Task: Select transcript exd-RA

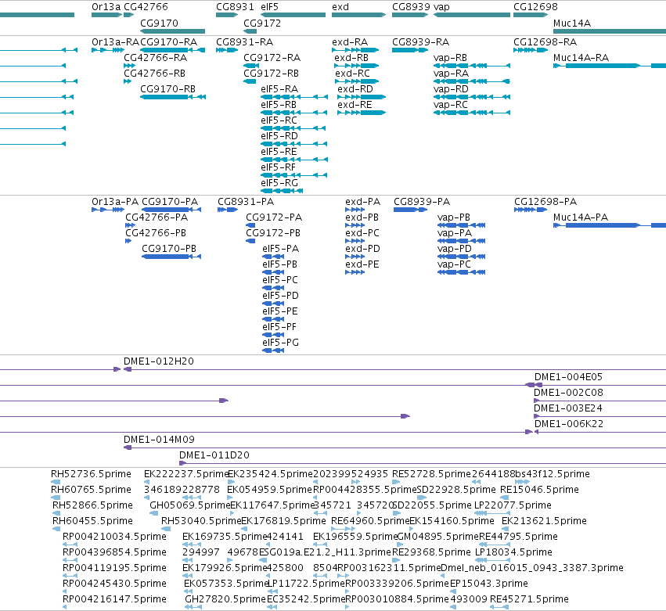Action: (355, 50)
